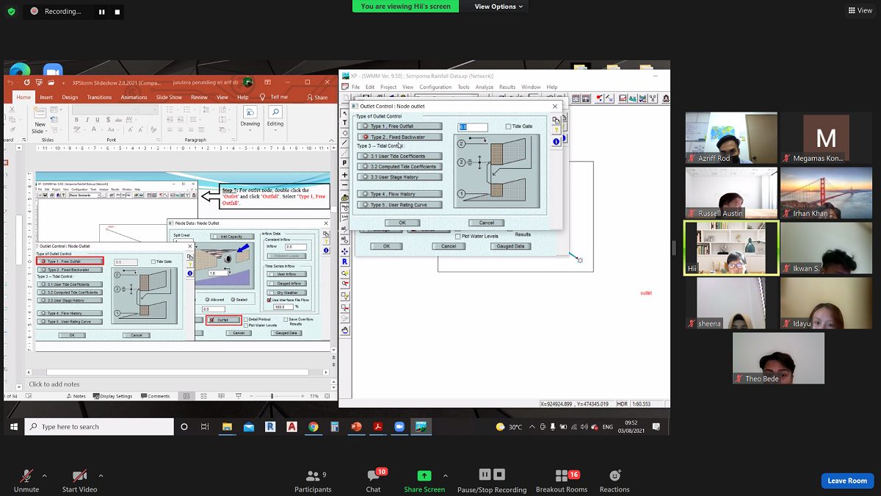
Task: Click the New Slide icon in PowerPoint
Action: (40, 112)
